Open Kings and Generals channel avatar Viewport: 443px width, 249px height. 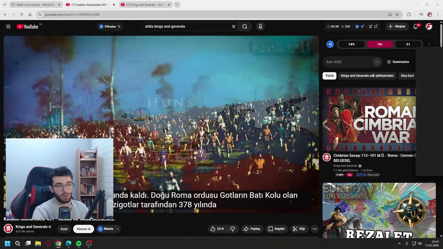(8, 229)
